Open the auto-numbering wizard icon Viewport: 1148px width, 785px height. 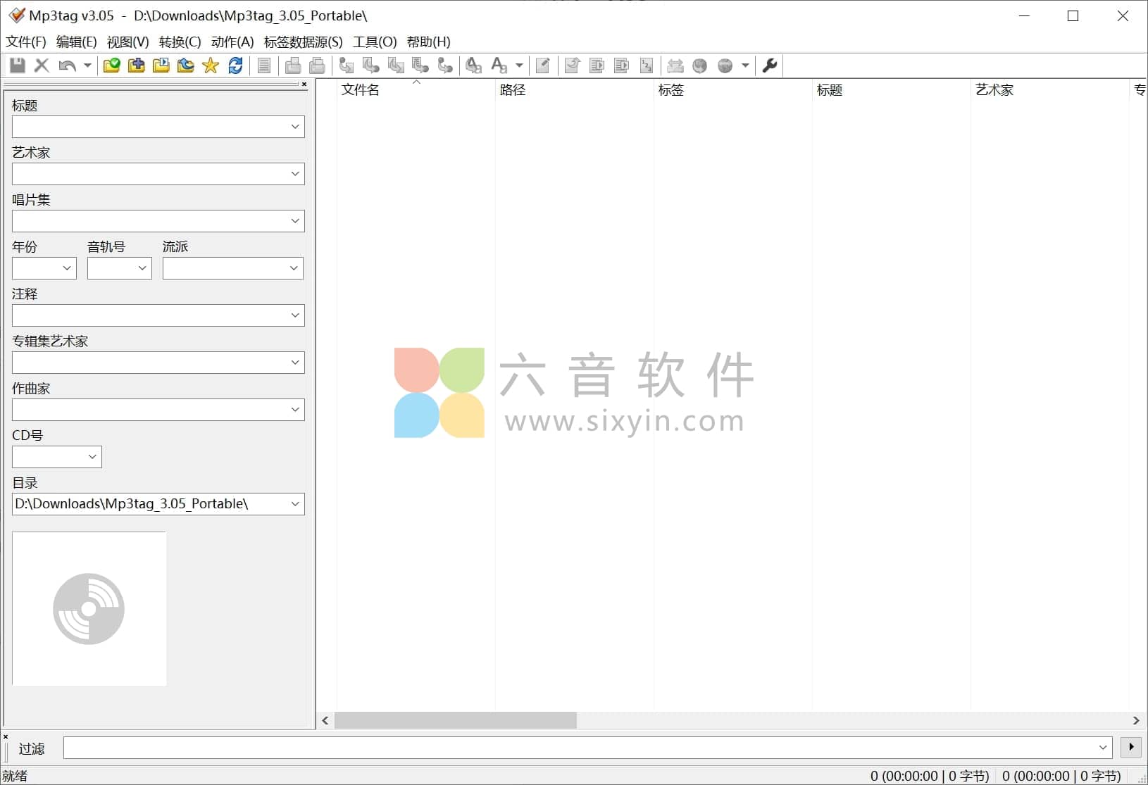pyautogui.click(x=646, y=65)
